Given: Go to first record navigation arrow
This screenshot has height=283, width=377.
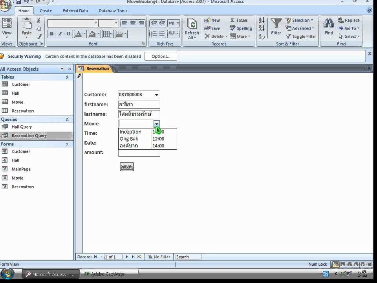Looking at the screenshot, I should click(95, 257).
